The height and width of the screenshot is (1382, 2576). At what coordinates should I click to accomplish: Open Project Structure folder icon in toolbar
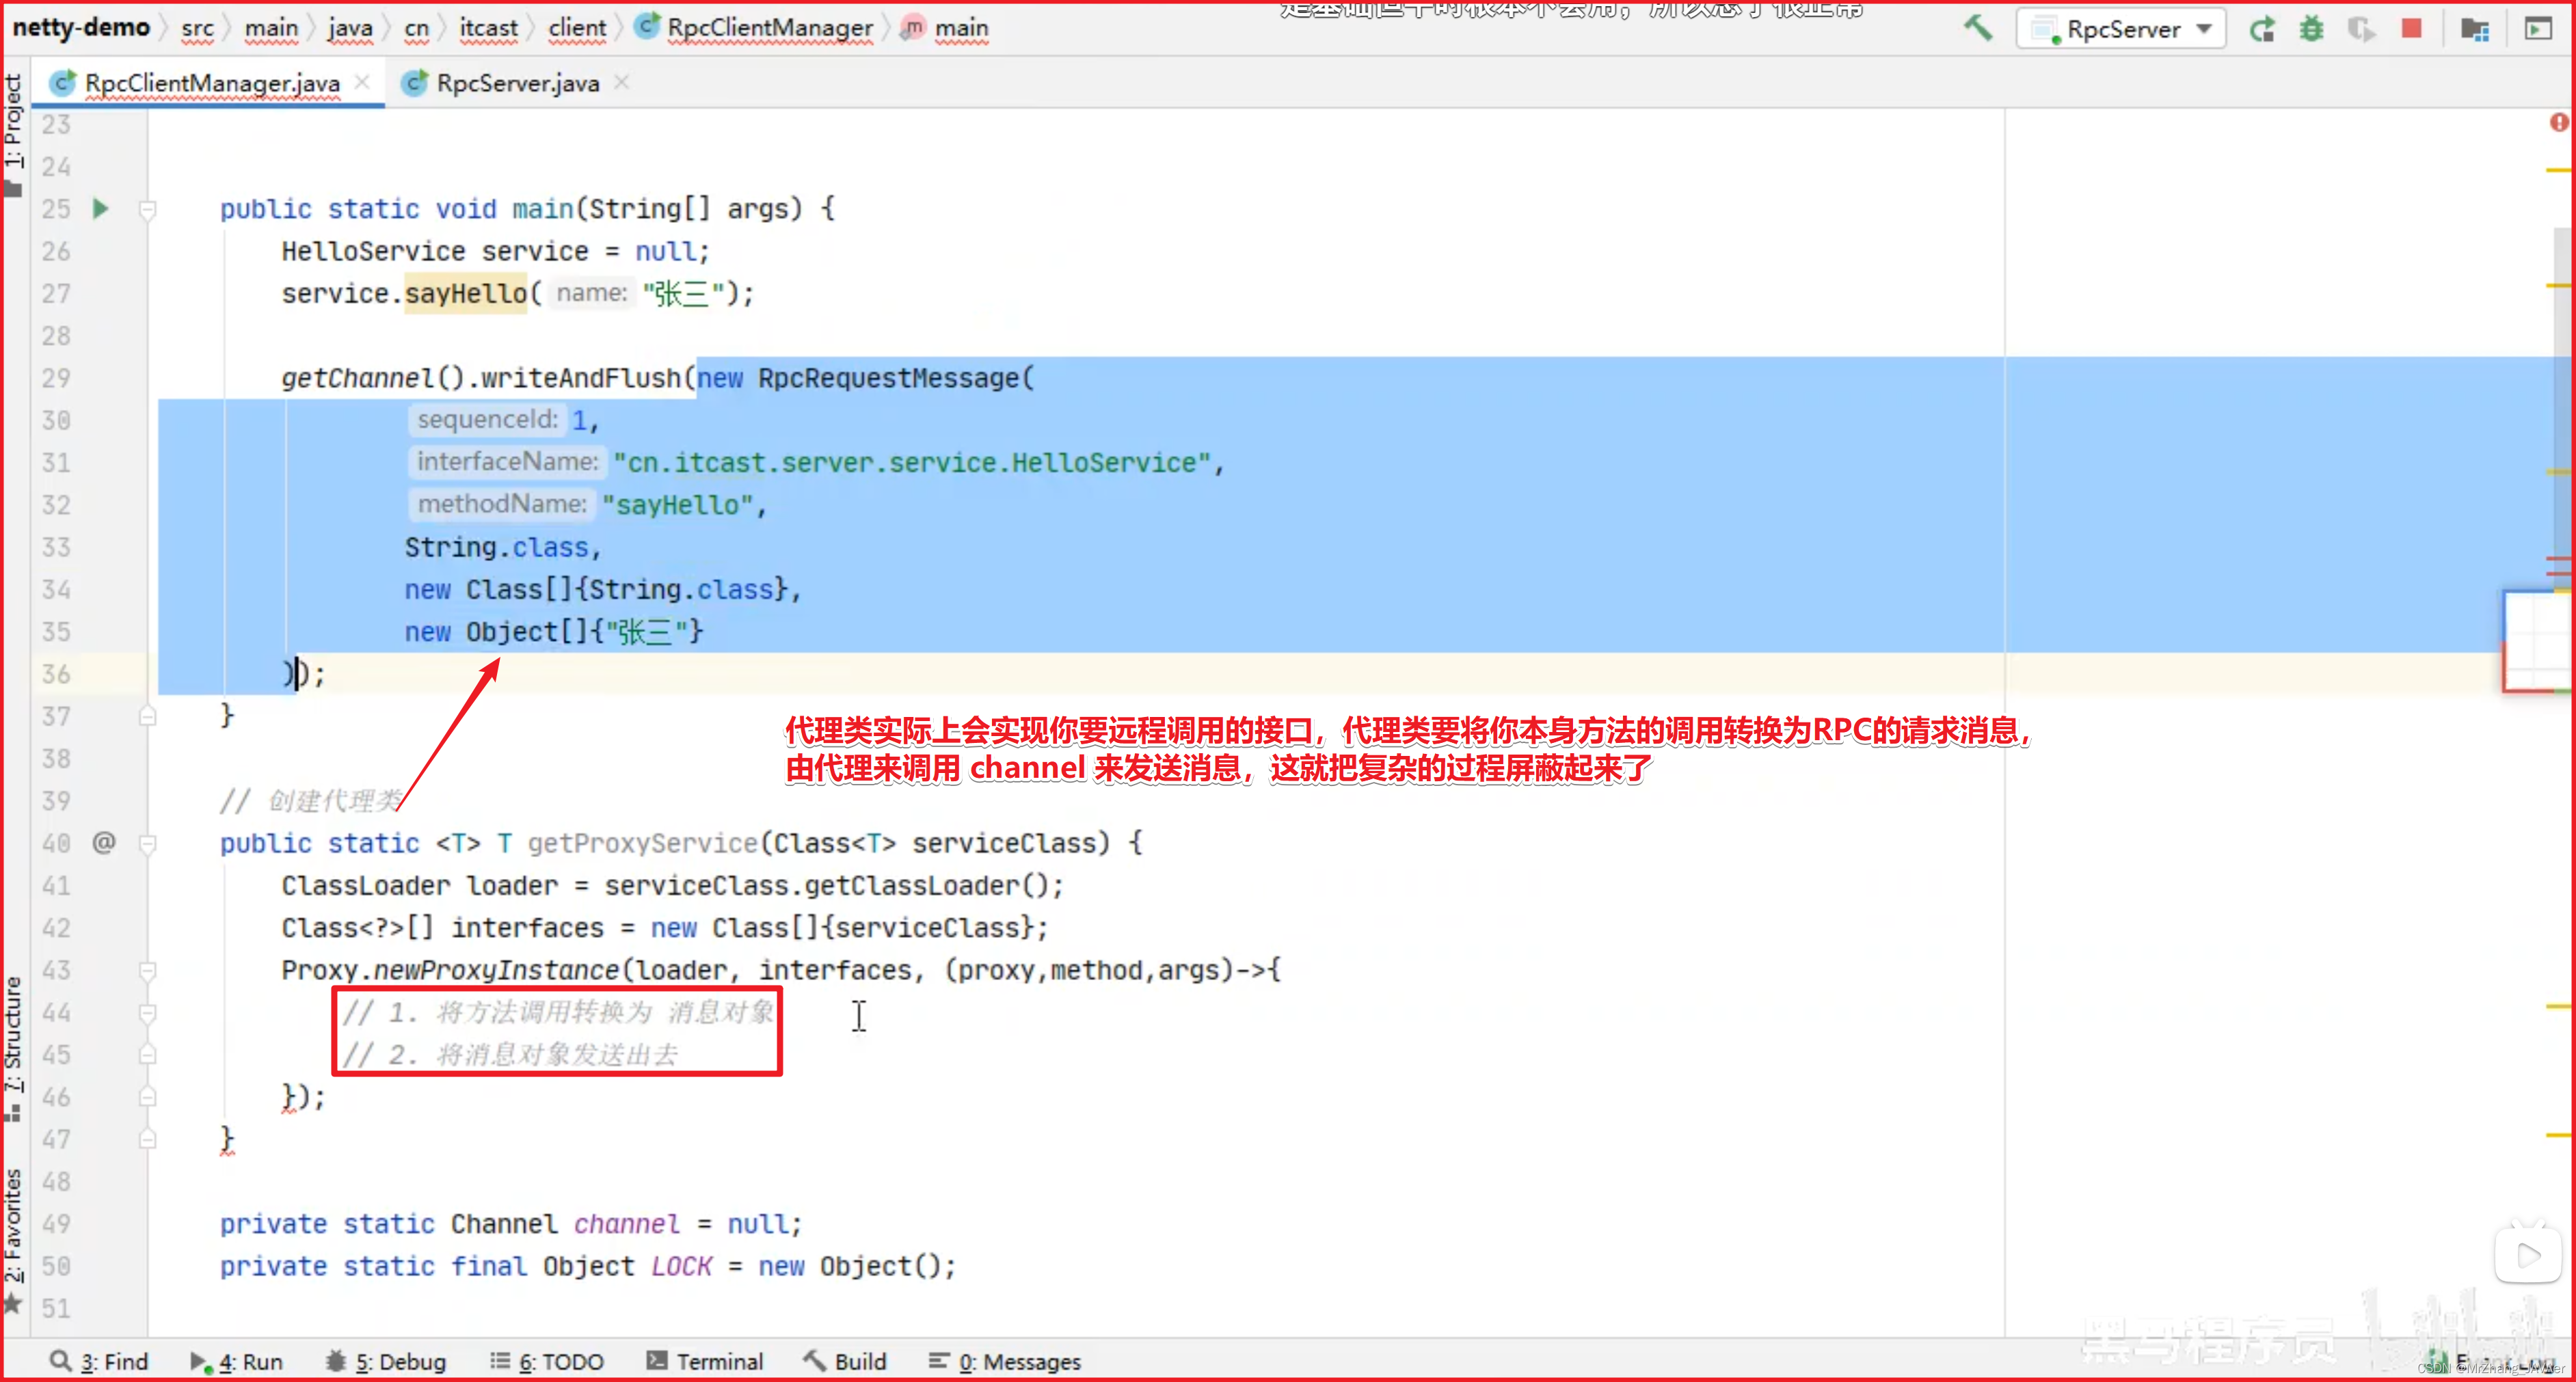tap(2475, 29)
